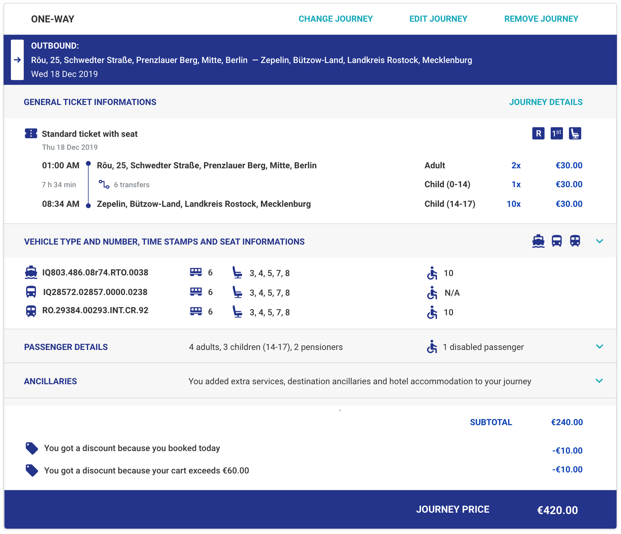Screen dimensions: 621x534
Task: Click vehicle number IQ28572.02857.0000.0238
Action: [95, 292]
